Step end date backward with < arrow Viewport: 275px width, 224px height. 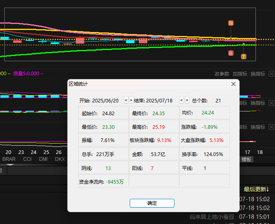click(x=182, y=100)
